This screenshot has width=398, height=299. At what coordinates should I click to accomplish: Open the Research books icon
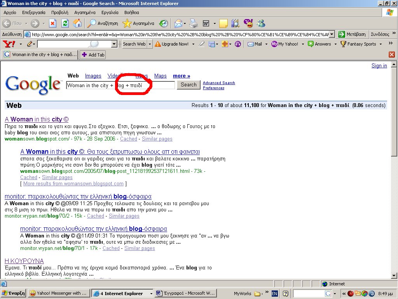(235, 24)
